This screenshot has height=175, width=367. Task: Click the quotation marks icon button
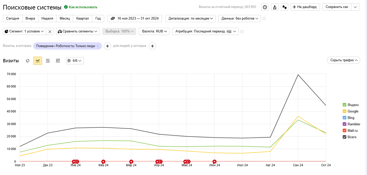(x=284, y=7)
